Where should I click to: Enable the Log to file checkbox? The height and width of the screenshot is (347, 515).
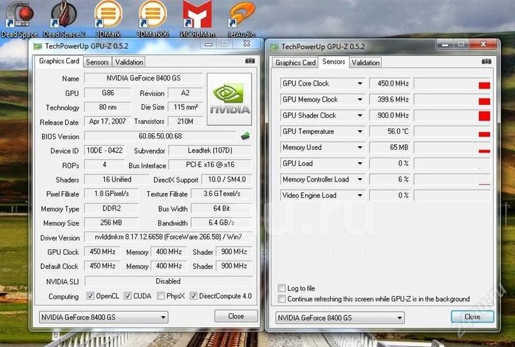coord(282,288)
